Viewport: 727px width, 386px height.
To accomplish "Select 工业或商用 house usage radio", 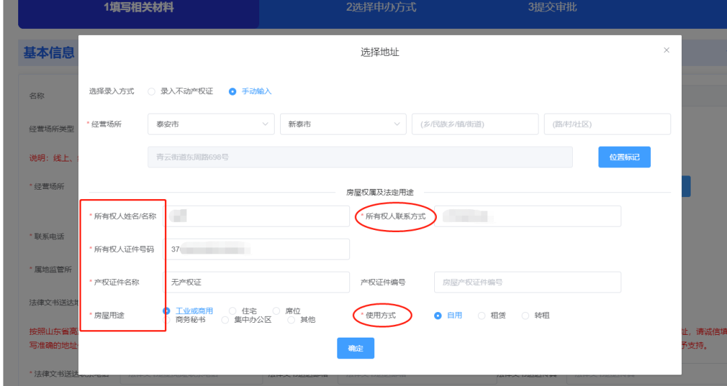I will tap(166, 311).
